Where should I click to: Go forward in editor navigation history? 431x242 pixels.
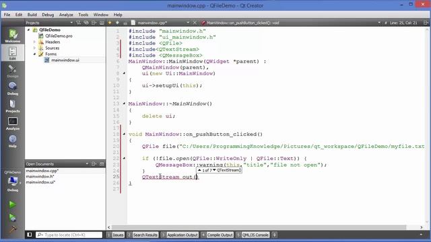click(x=117, y=23)
